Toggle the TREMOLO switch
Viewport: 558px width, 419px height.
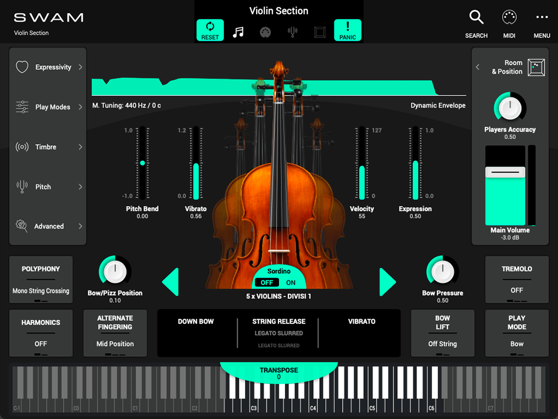click(x=517, y=279)
